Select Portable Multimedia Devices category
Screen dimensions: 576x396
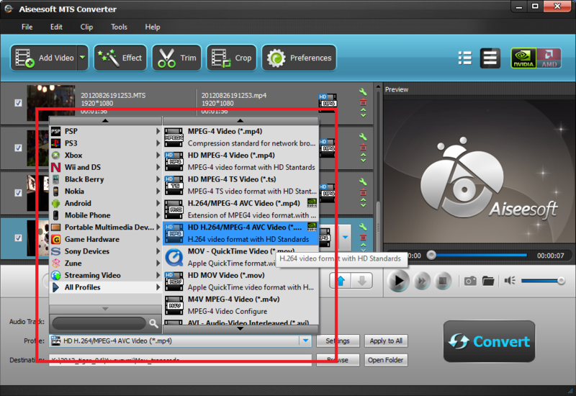coord(106,227)
